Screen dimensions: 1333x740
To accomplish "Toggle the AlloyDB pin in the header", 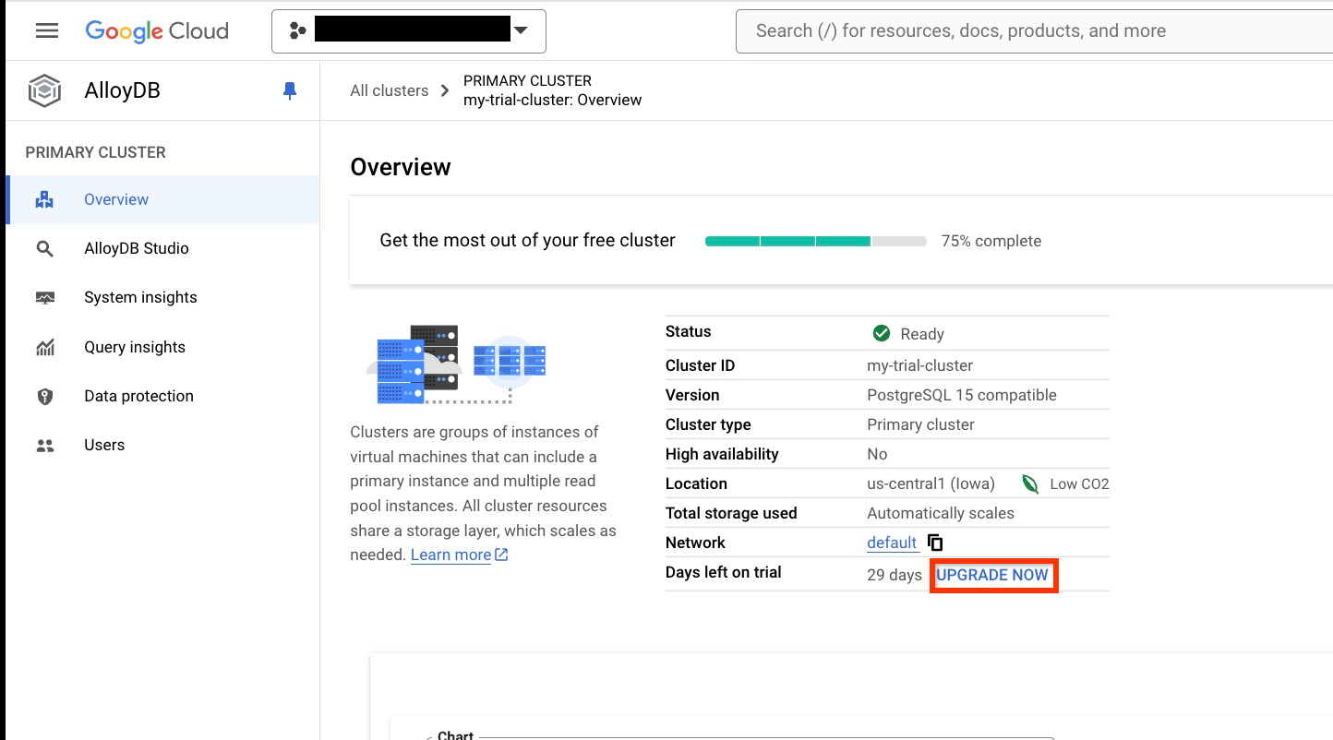I will pyautogui.click(x=289, y=90).
